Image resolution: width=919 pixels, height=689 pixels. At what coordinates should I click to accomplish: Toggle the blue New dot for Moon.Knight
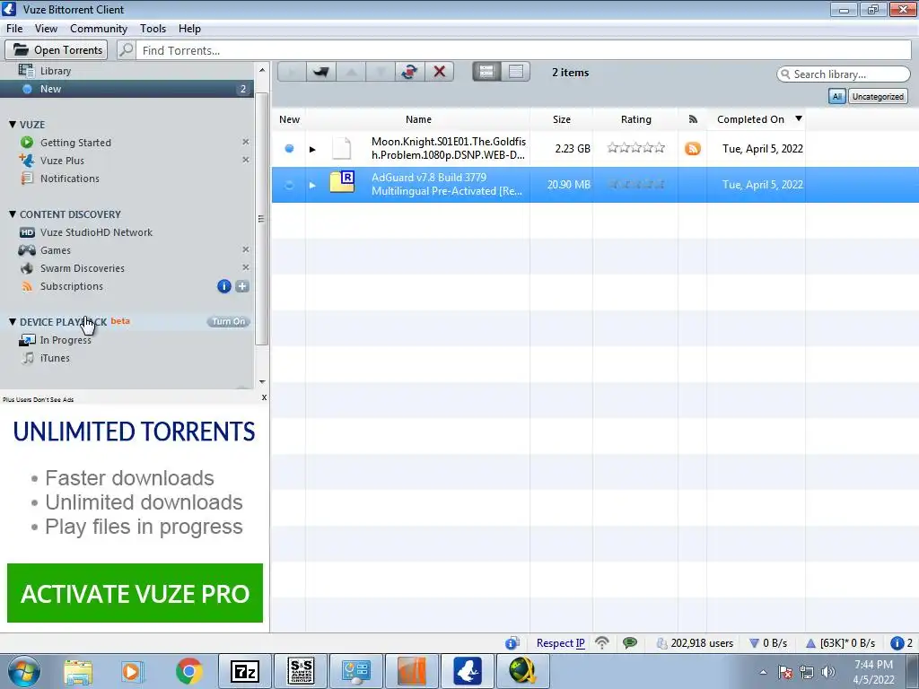point(289,148)
